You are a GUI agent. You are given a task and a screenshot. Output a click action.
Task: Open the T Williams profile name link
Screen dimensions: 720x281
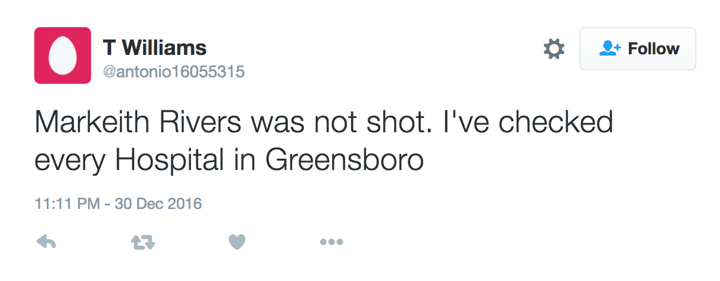click(154, 47)
